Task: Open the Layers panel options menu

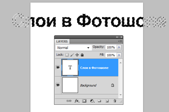Action: coord(120,41)
